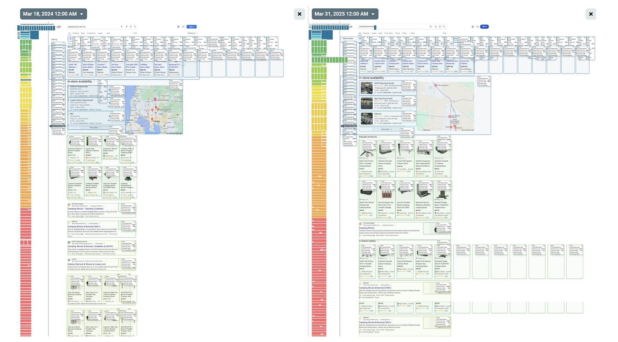Open the Camping Stoves - Camping Cookware Home Depot link
Viewport: 618px width, 342px height.
tap(85, 209)
